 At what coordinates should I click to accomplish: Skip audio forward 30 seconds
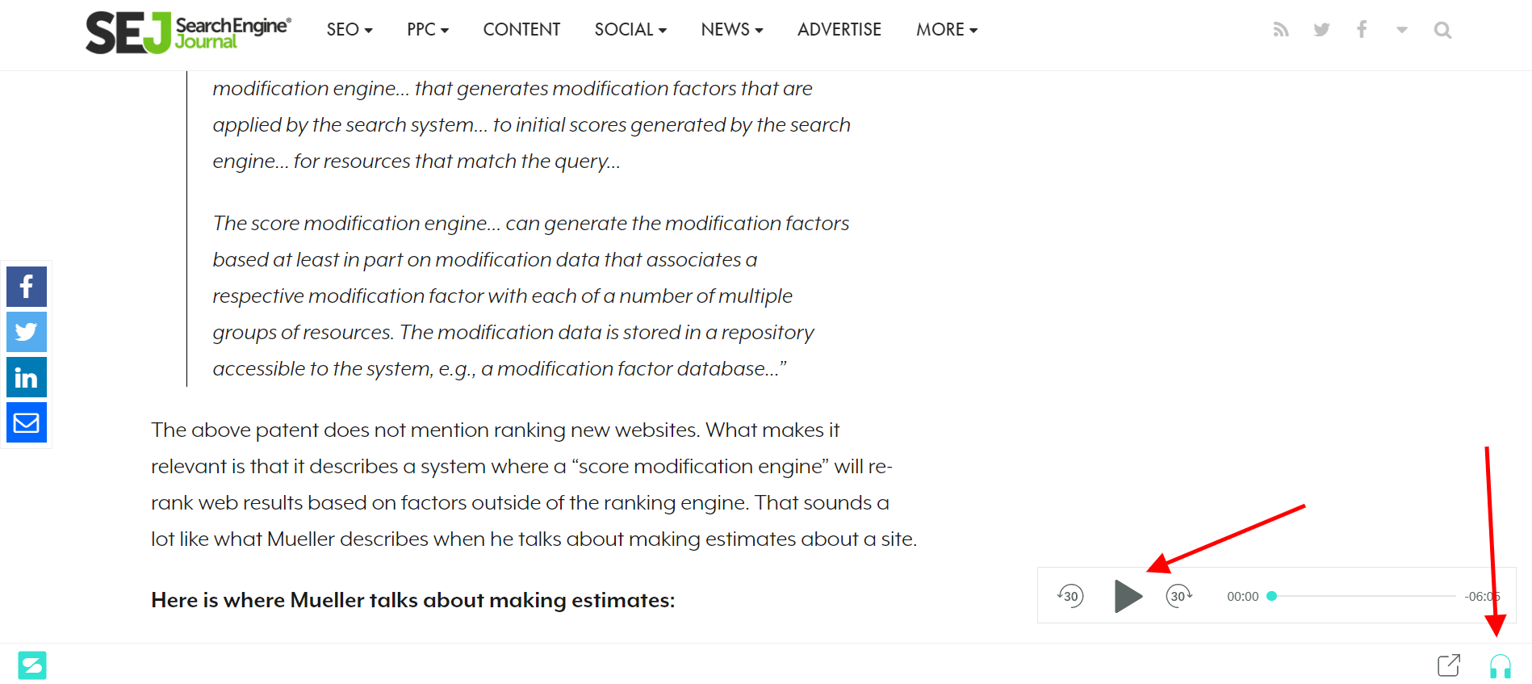coord(1178,596)
